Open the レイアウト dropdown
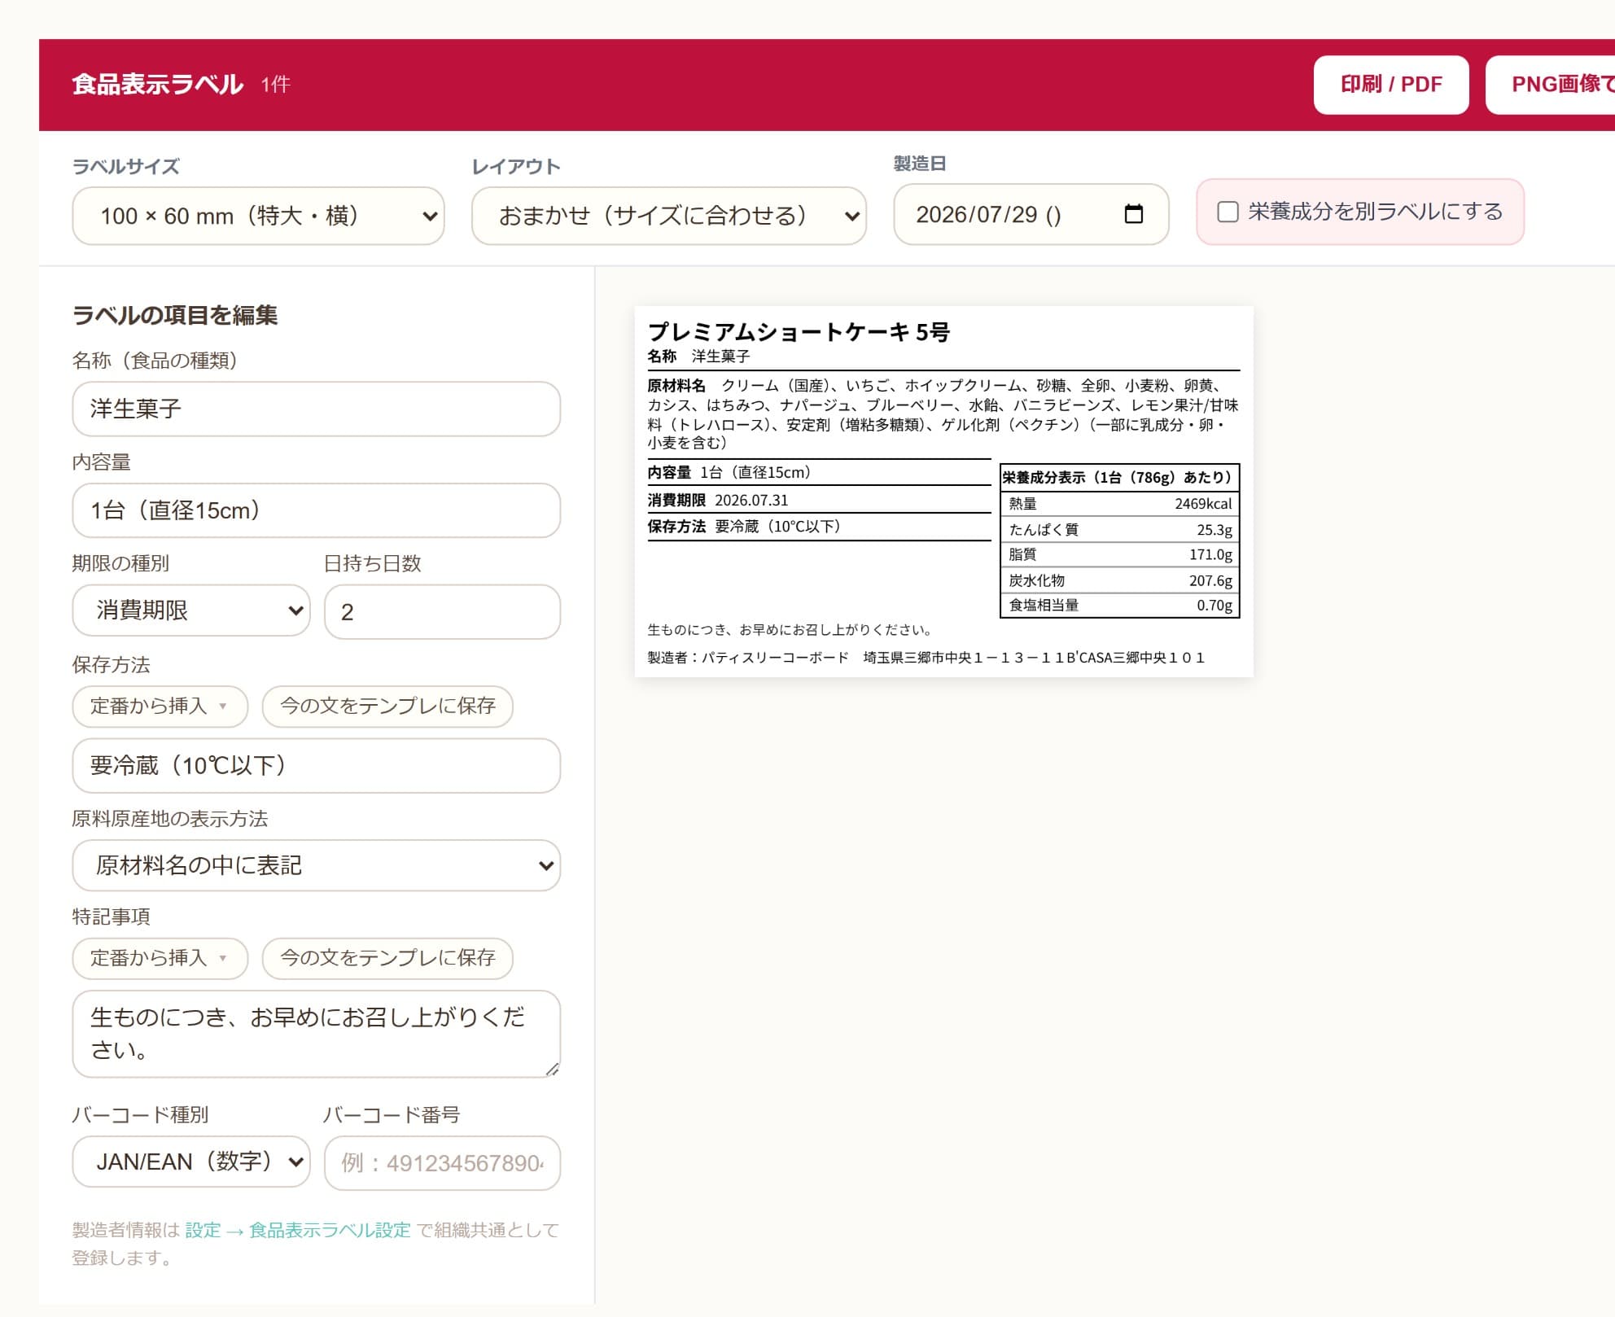The width and height of the screenshot is (1615, 1317). (x=668, y=216)
